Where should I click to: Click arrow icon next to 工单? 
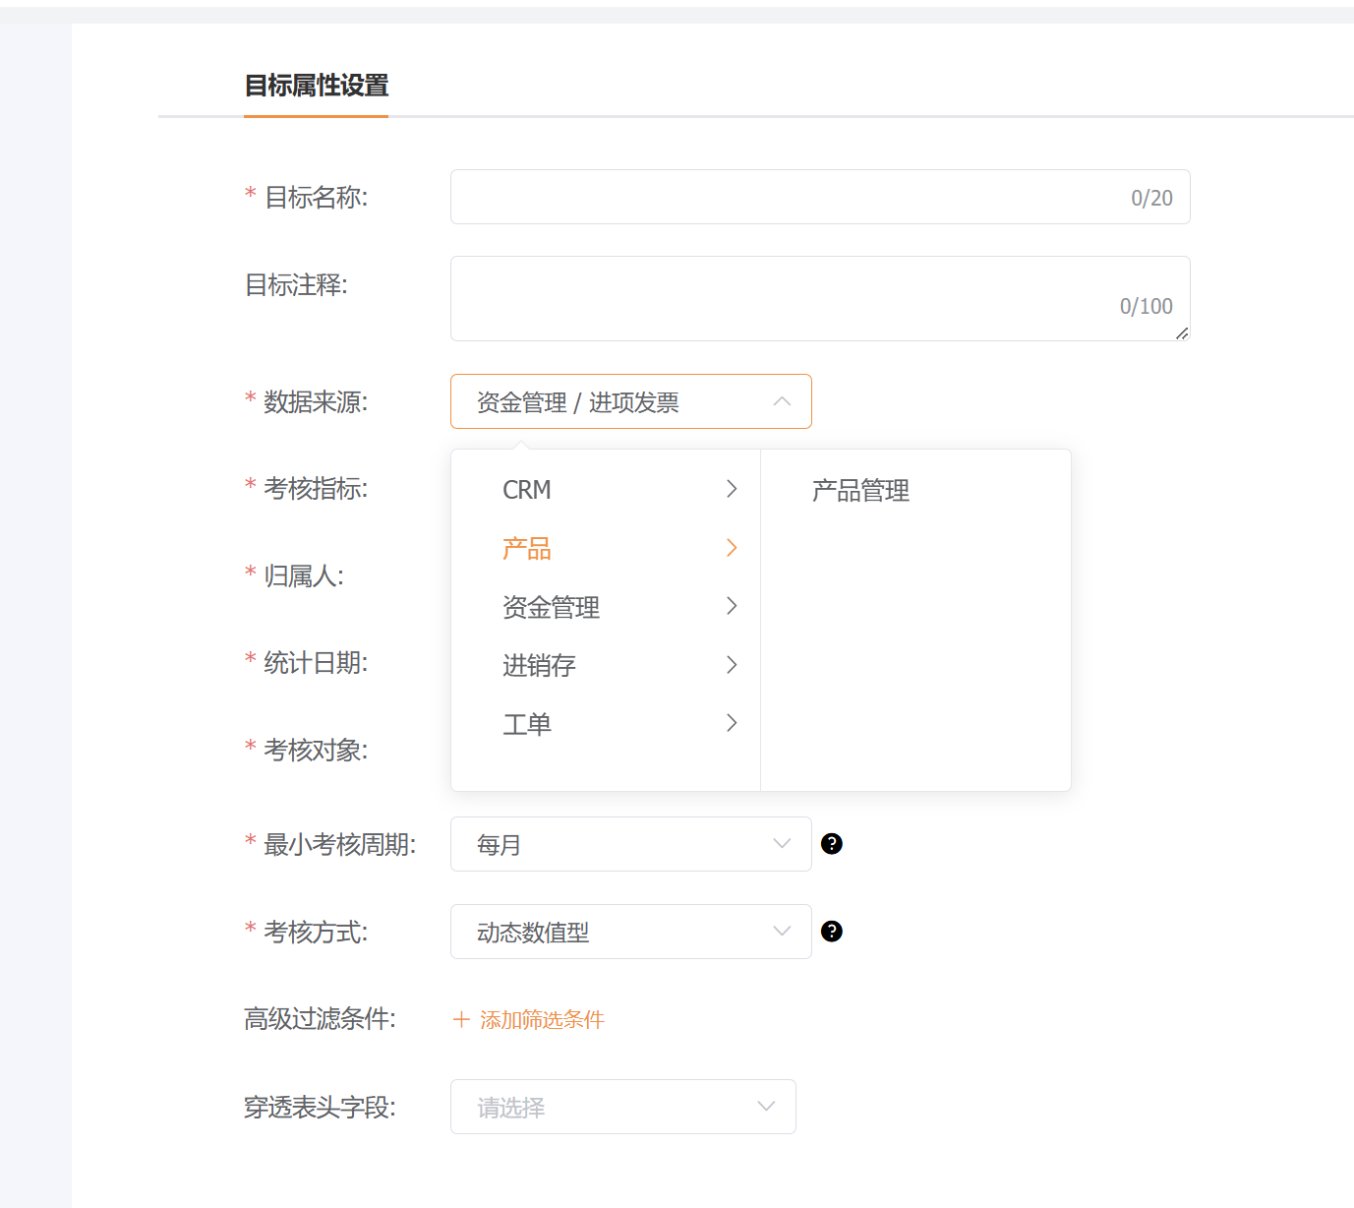point(731,723)
